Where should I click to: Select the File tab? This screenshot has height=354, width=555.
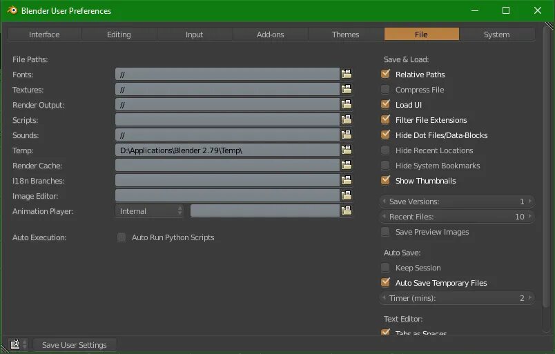421,35
